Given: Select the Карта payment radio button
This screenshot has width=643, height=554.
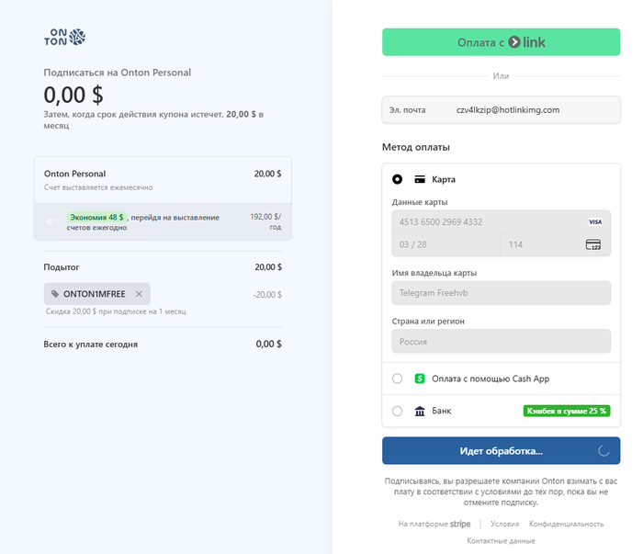Looking at the screenshot, I should [x=397, y=179].
